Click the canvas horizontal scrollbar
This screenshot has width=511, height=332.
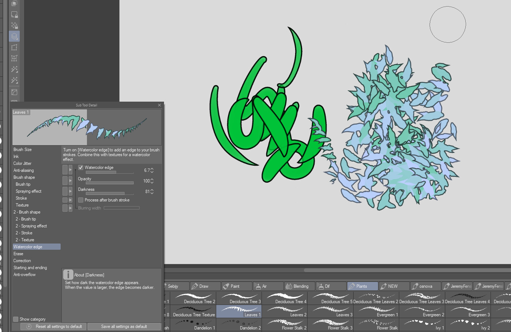point(407,270)
